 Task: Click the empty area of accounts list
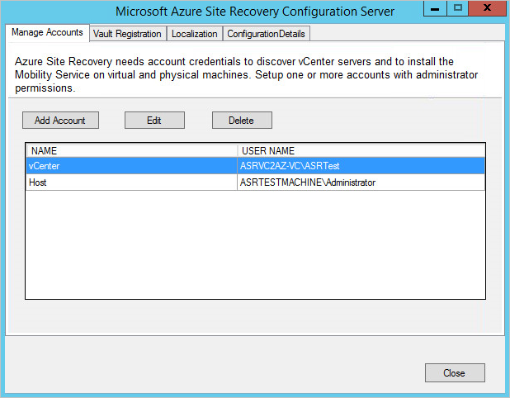(255, 244)
